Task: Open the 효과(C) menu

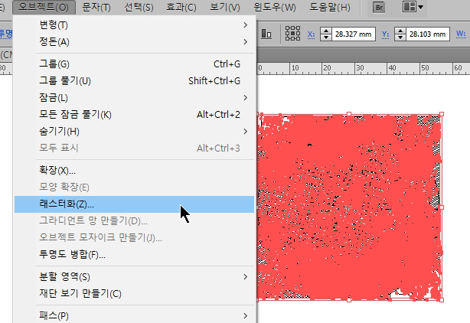Action: (x=181, y=7)
